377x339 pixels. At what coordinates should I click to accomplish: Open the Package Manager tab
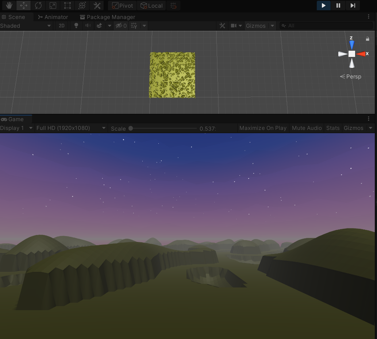coord(107,17)
